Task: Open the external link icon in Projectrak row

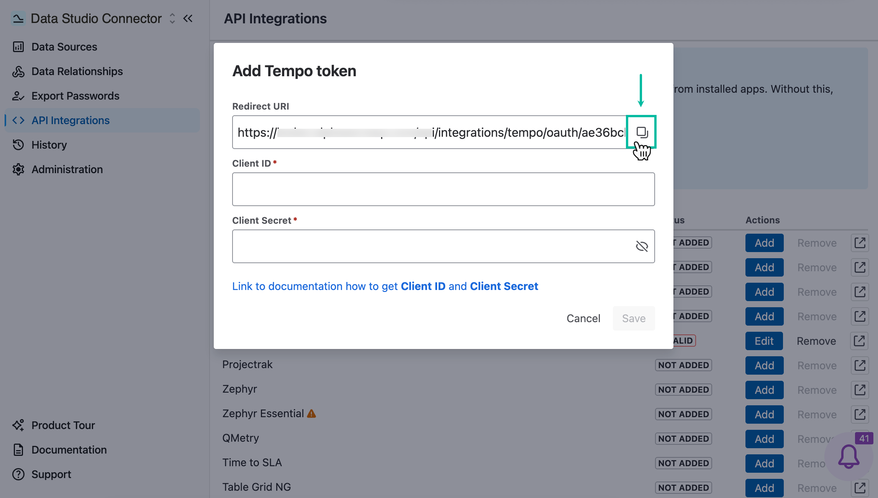Action: [x=860, y=365]
